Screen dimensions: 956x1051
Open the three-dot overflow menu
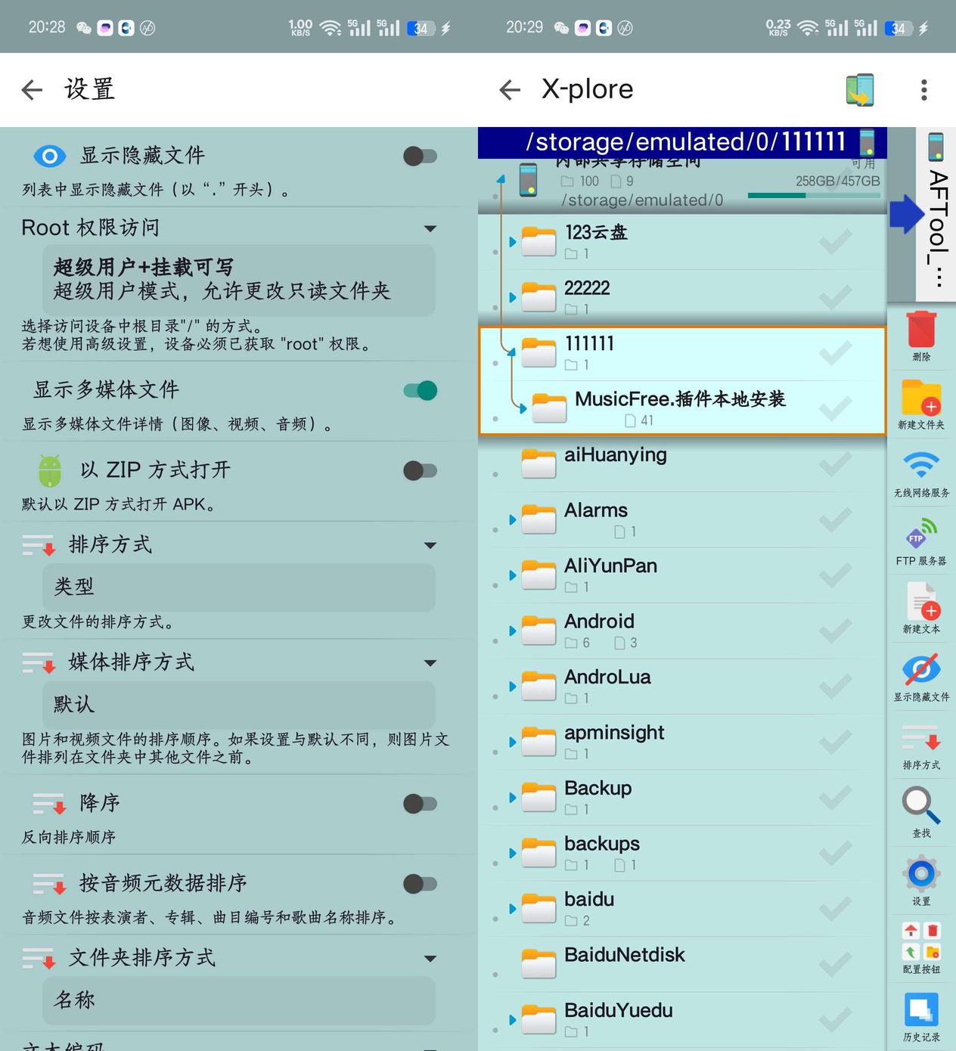pyautogui.click(x=923, y=90)
